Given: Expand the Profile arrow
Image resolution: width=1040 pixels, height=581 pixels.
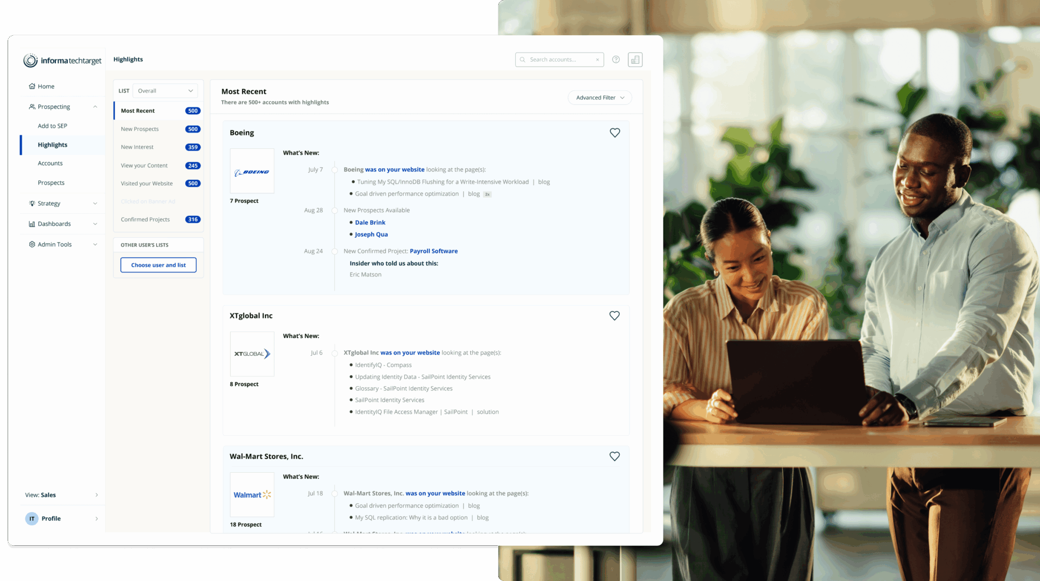Looking at the screenshot, I should (x=97, y=519).
